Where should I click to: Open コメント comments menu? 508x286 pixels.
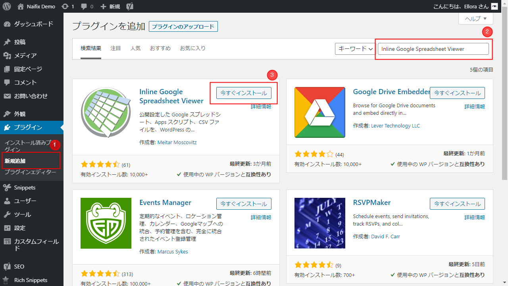(32, 83)
